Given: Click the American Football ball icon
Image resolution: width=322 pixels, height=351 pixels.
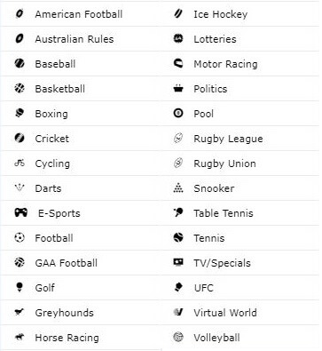Looking at the screenshot, I should [20, 13].
